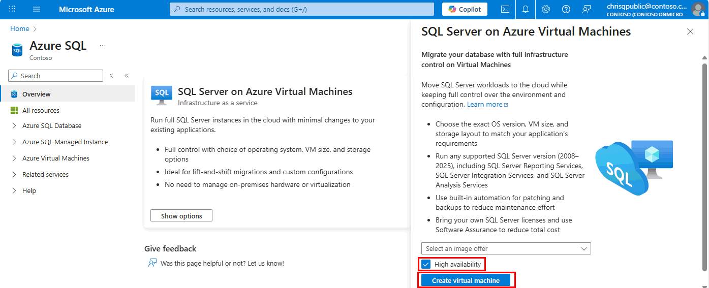Open the Azure portal apps grid icon
This screenshot has height=288, width=709.
click(12, 9)
